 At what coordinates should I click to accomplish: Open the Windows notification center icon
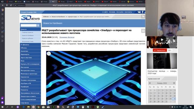[191, 107]
